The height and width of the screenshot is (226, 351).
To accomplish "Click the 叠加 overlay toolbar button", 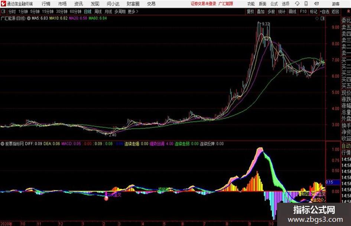I will click(261, 12).
